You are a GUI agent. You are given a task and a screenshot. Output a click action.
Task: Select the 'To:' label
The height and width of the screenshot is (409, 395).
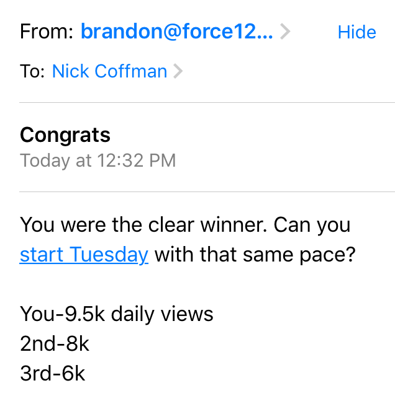[x=32, y=71]
